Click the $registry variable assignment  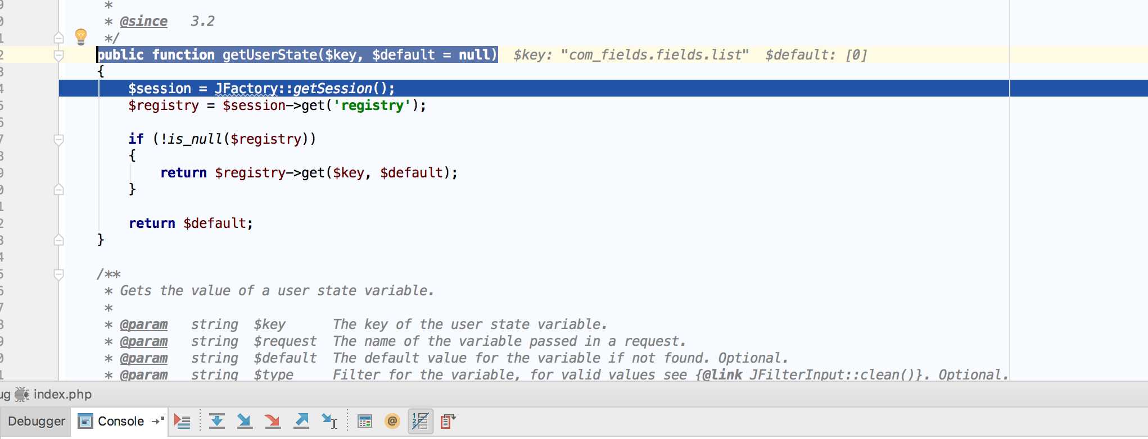[163, 106]
